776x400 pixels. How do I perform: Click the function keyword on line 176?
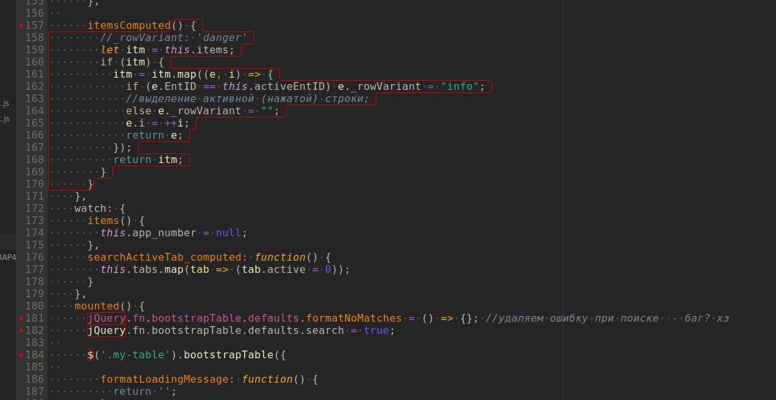point(280,257)
